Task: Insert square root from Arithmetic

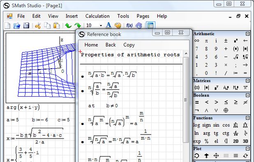Action: point(236,57)
